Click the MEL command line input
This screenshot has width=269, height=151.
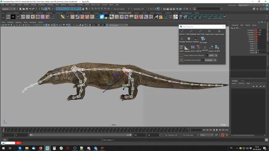(55, 140)
